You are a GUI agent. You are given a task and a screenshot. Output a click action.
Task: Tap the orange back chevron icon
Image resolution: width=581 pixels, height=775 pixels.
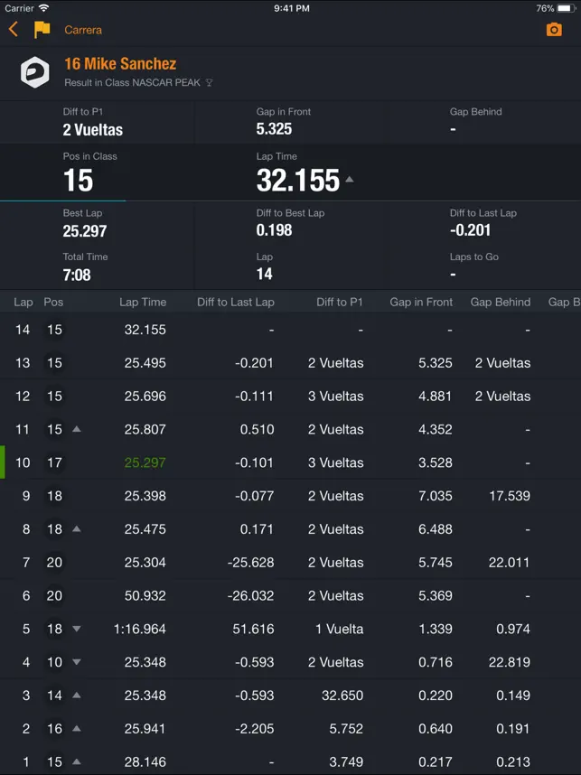point(14,29)
